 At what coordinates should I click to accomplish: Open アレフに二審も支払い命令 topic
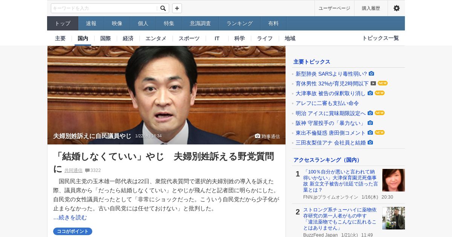click(x=327, y=103)
